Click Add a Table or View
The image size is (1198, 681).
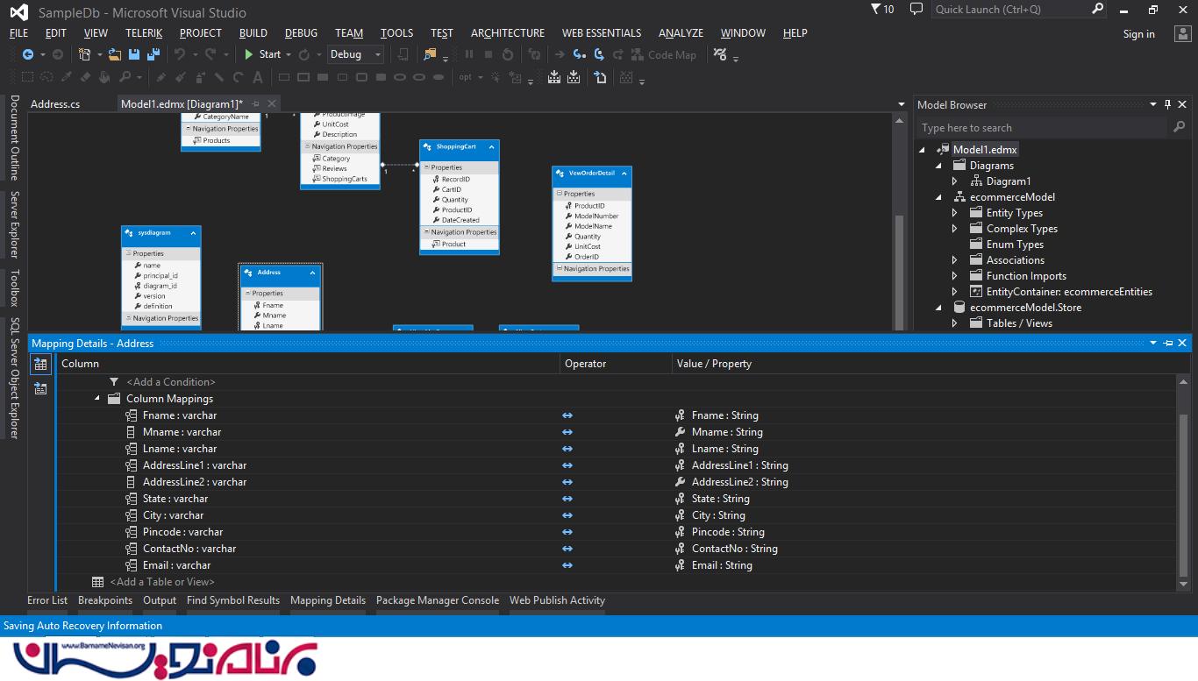[x=161, y=582]
